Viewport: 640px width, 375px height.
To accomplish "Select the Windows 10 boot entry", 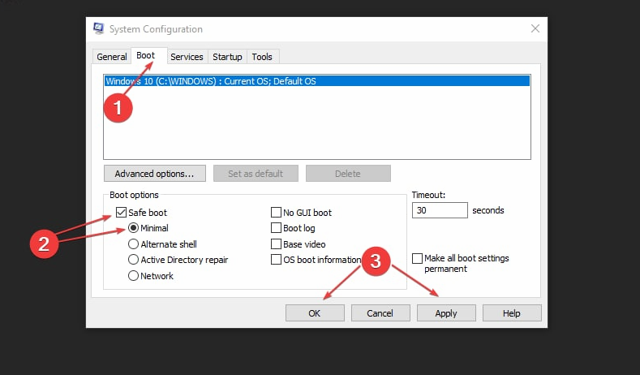I will tap(316, 81).
